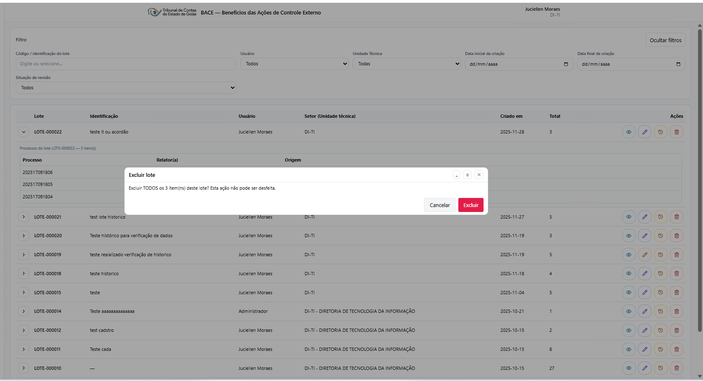703x381 pixels.
Task: Click trash delete icon for LOTE-000019
Action: pyautogui.click(x=677, y=255)
